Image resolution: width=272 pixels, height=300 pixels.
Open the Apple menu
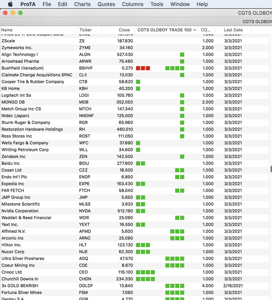click(10, 4)
